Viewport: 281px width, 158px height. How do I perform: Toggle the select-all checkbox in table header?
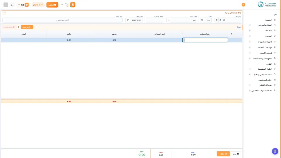pyautogui.click(x=239, y=34)
